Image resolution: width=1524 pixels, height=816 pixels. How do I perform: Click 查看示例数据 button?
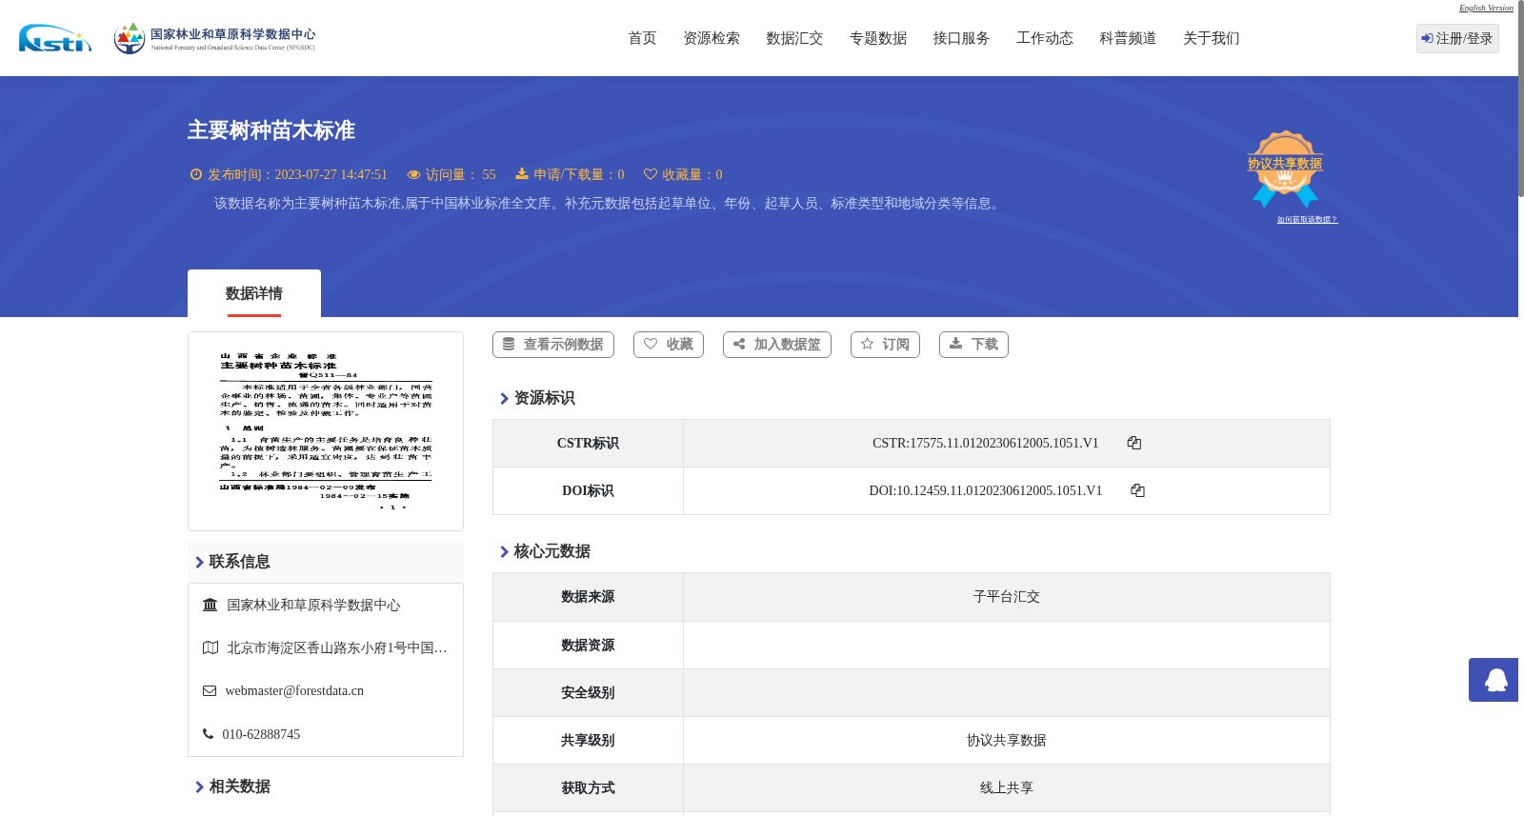coord(553,345)
